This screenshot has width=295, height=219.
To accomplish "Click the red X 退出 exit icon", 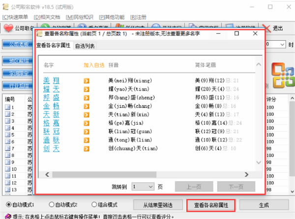I will 266,28.
